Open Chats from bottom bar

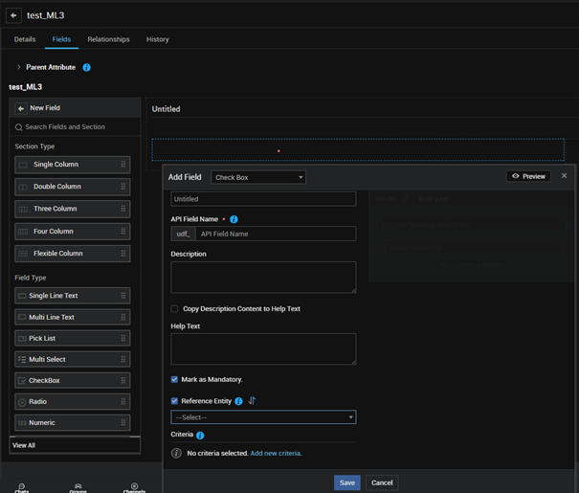coord(21,488)
